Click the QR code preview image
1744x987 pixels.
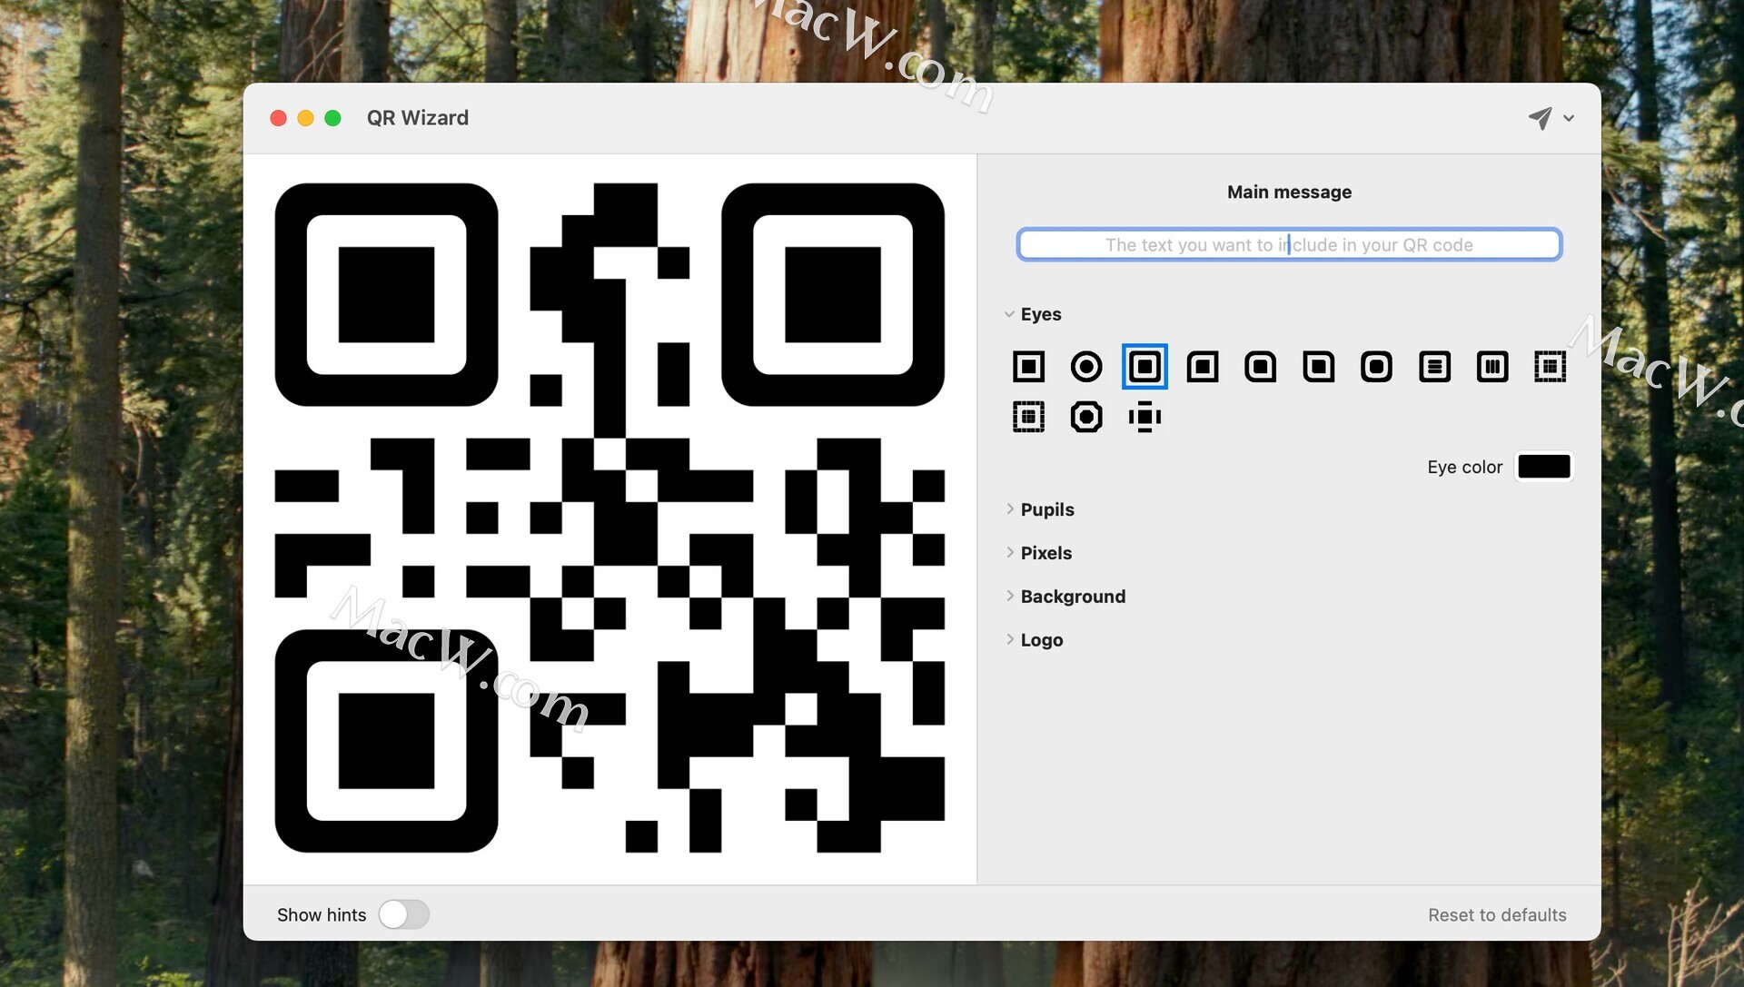609,518
